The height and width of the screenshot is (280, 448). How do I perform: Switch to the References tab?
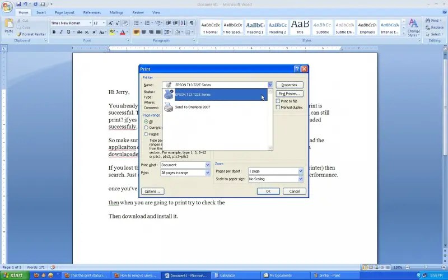[92, 12]
